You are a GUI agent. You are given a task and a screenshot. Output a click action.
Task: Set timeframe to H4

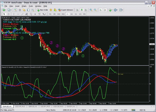[x=72, y=14]
